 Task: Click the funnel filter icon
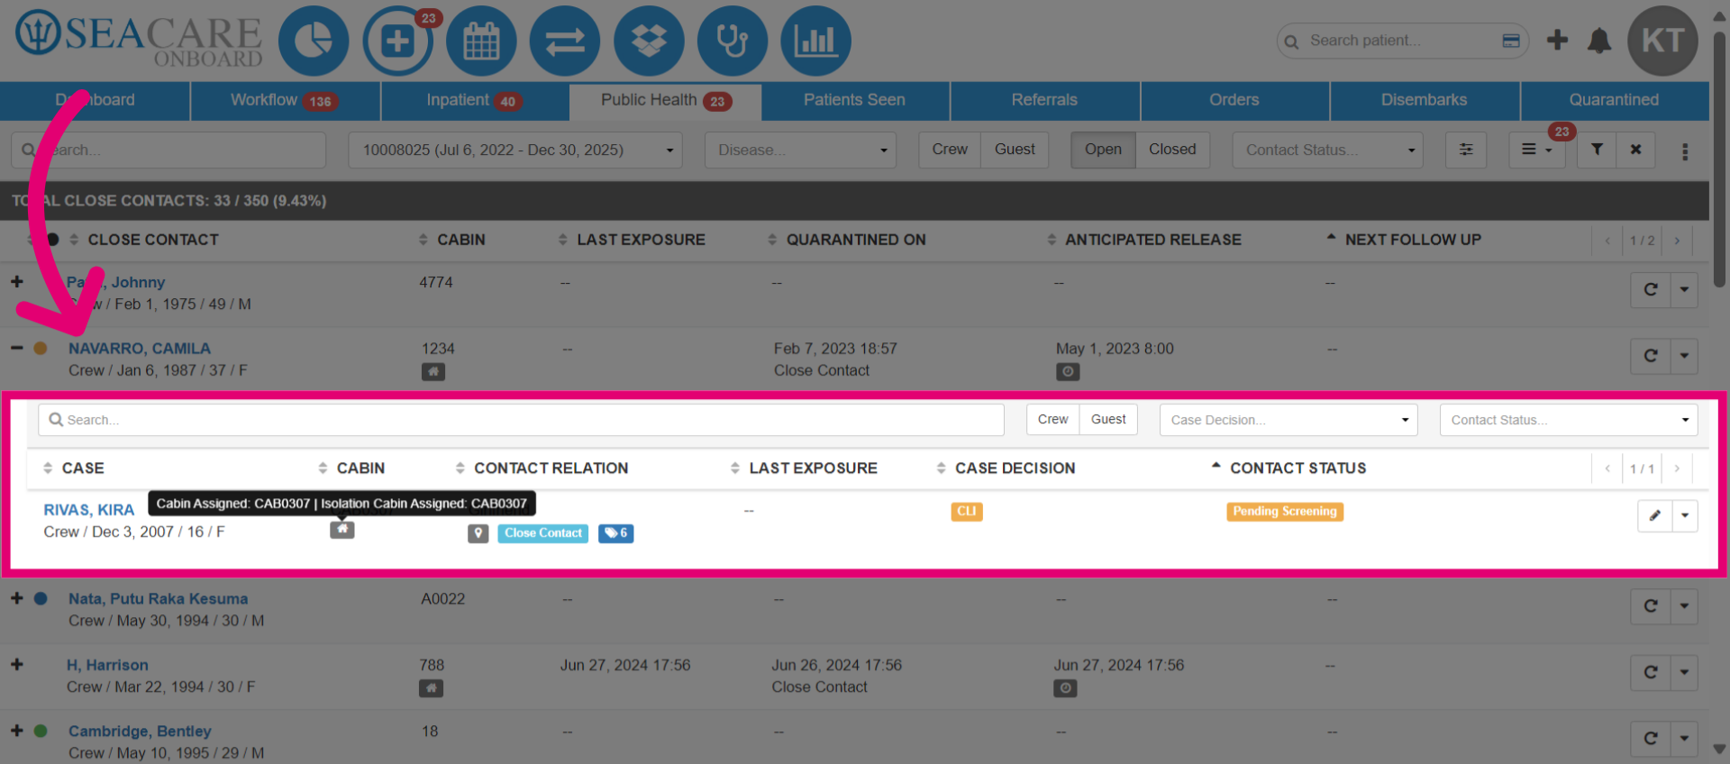[x=1597, y=150]
